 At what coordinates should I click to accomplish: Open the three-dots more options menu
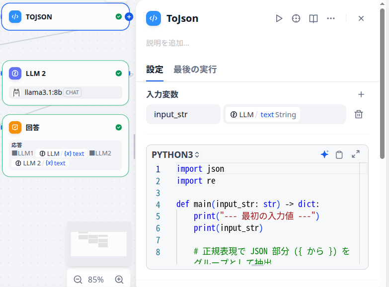point(331,18)
